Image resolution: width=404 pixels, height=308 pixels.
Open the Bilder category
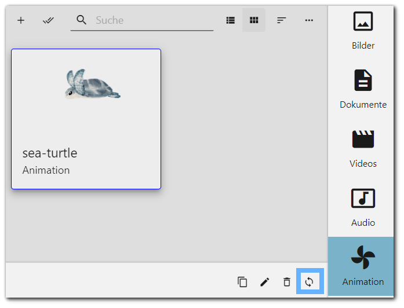363,31
